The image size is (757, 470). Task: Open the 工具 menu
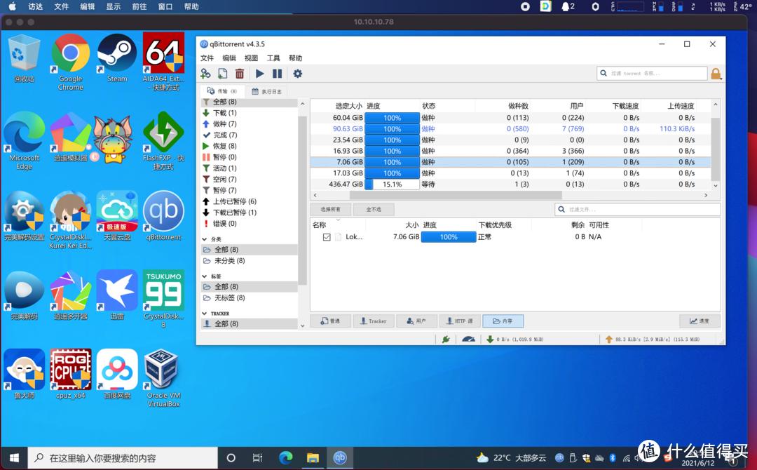click(273, 58)
